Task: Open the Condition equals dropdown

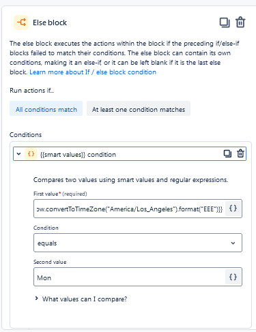Action: (138, 243)
